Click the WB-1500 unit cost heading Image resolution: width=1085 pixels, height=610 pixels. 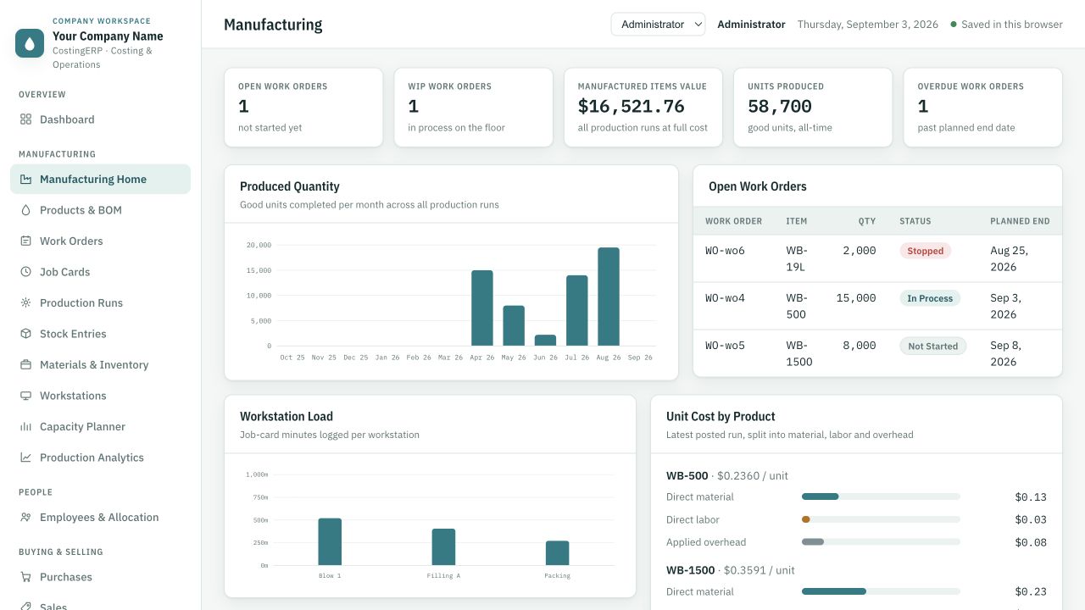(x=731, y=570)
